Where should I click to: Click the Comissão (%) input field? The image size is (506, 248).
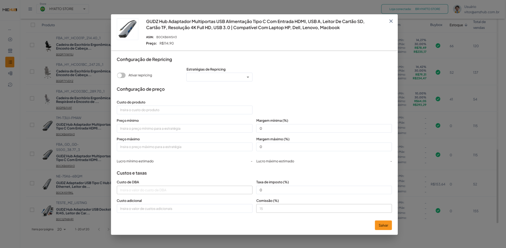point(324,209)
